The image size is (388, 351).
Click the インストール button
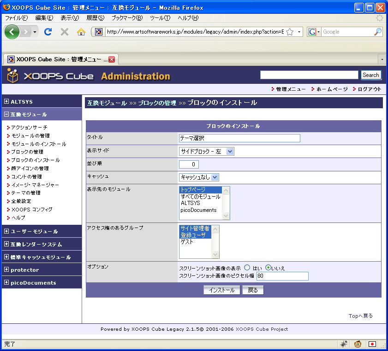click(x=221, y=290)
